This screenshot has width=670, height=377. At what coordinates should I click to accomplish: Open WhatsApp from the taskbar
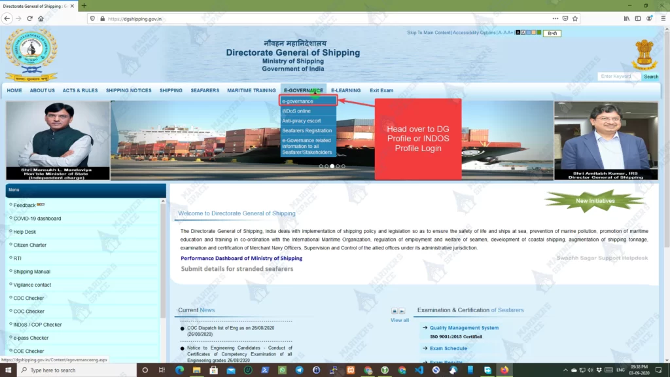point(282,370)
